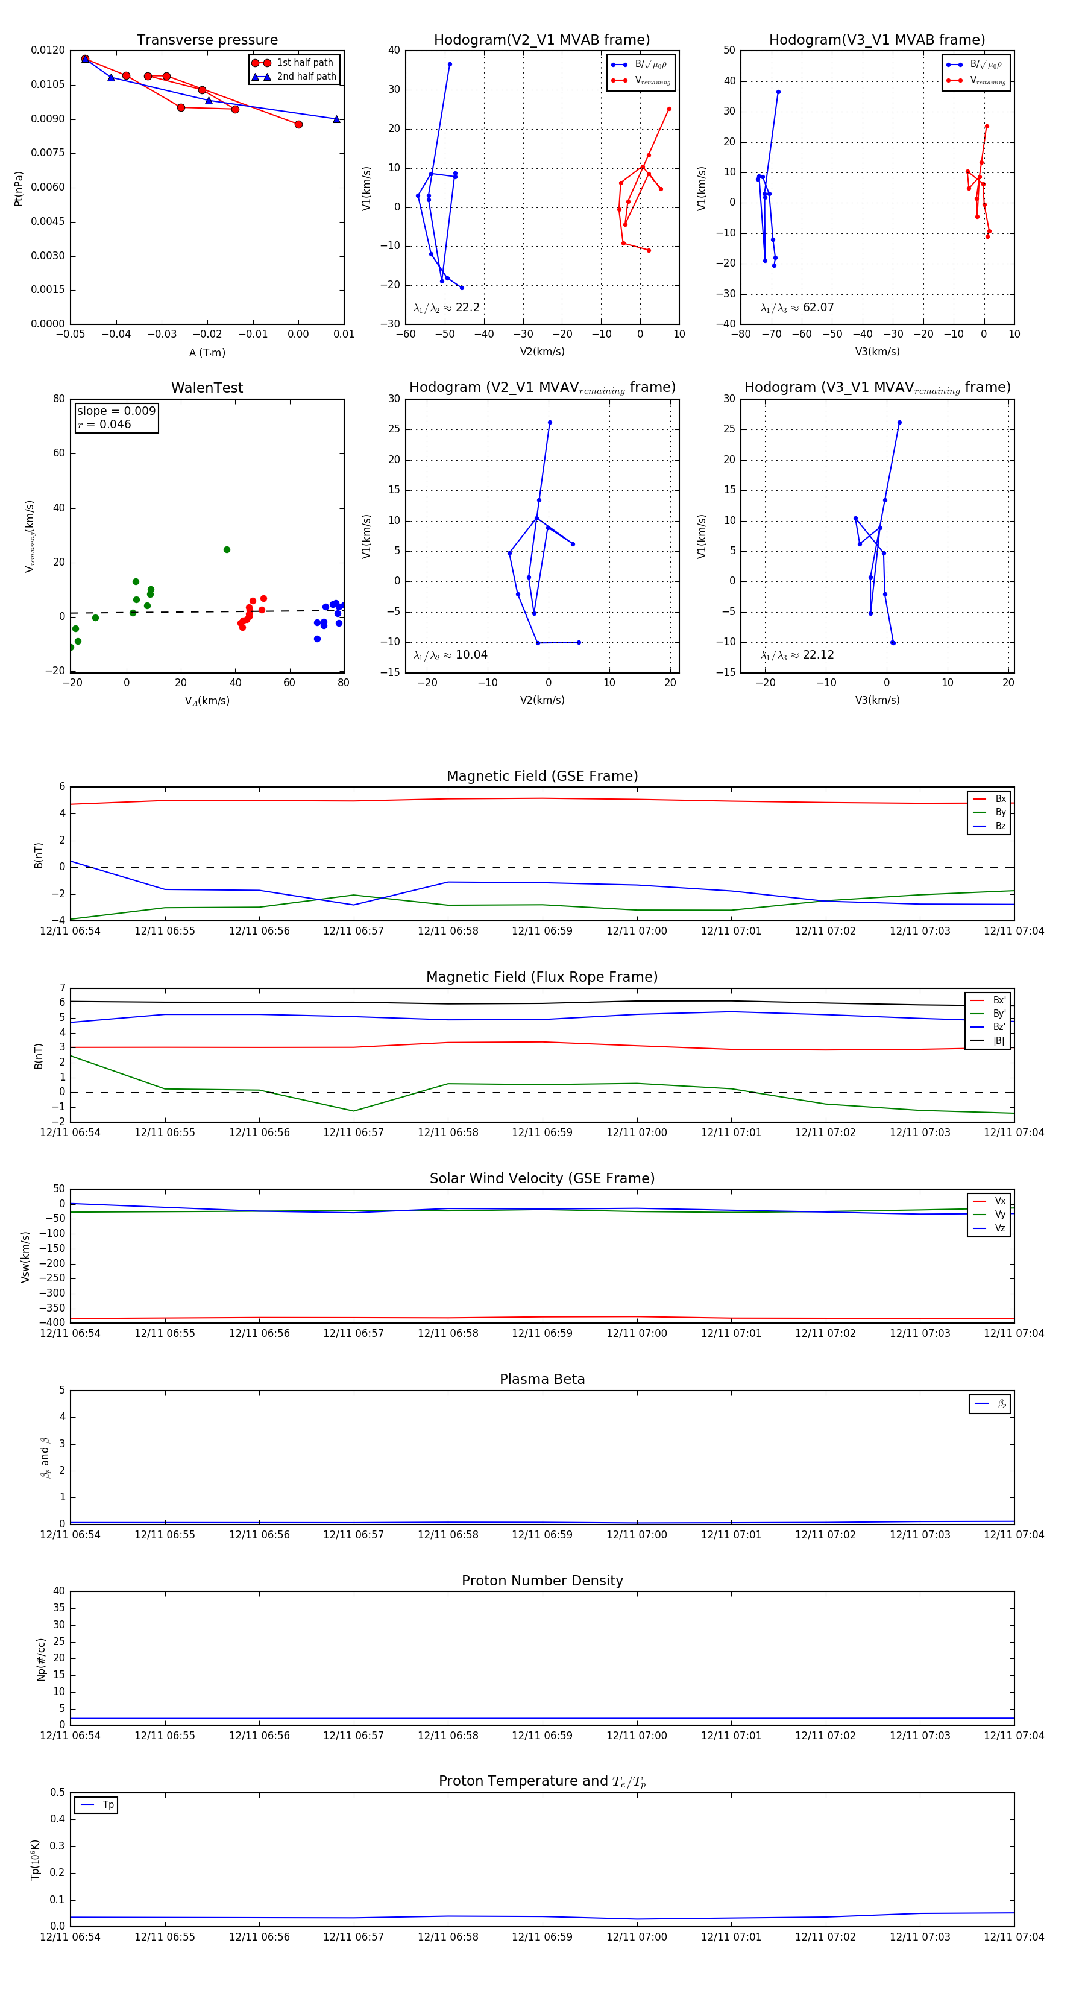Click the slope and r annotation box
This screenshot has width=1085, height=1990.
coord(116,417)
